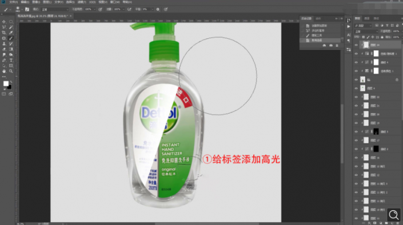Switch to the 路径 tab

coord(376,18)
